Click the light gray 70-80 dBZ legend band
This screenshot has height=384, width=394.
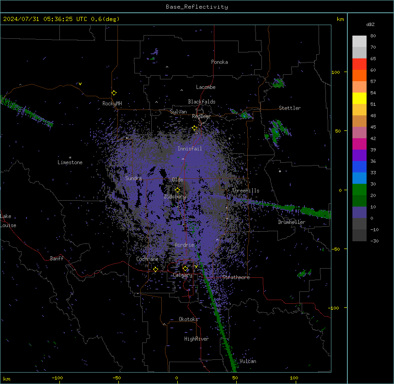pos(359,42)
